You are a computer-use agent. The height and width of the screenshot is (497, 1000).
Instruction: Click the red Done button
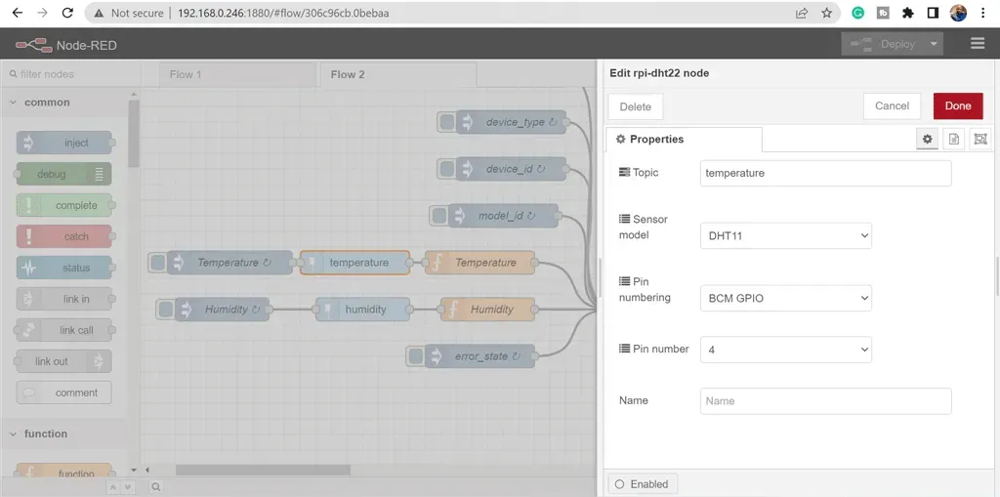tap(958, 105)
